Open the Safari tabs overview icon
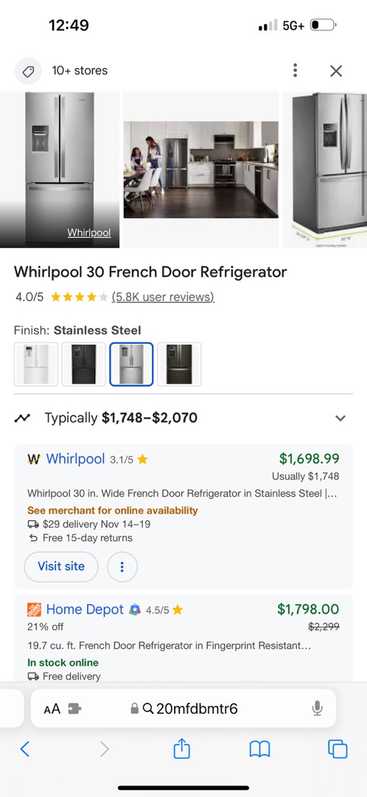 pos(338,749)
